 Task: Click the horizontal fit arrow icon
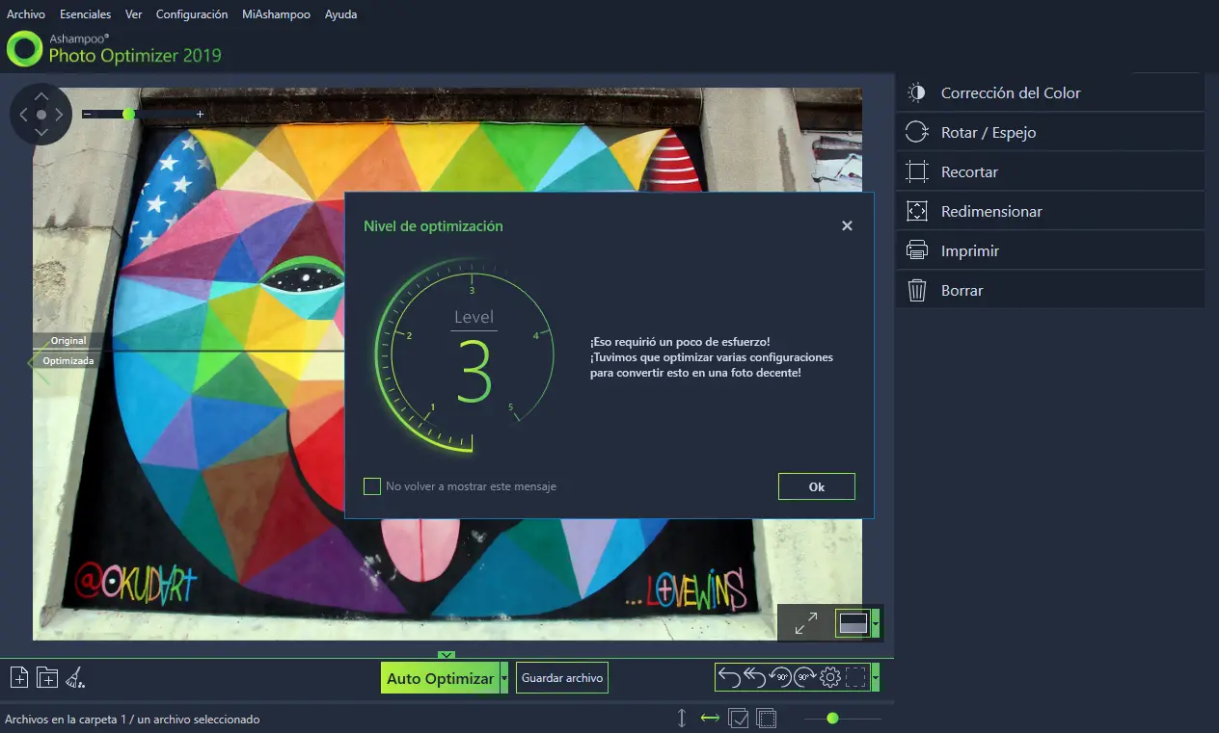tap(710, 718)
